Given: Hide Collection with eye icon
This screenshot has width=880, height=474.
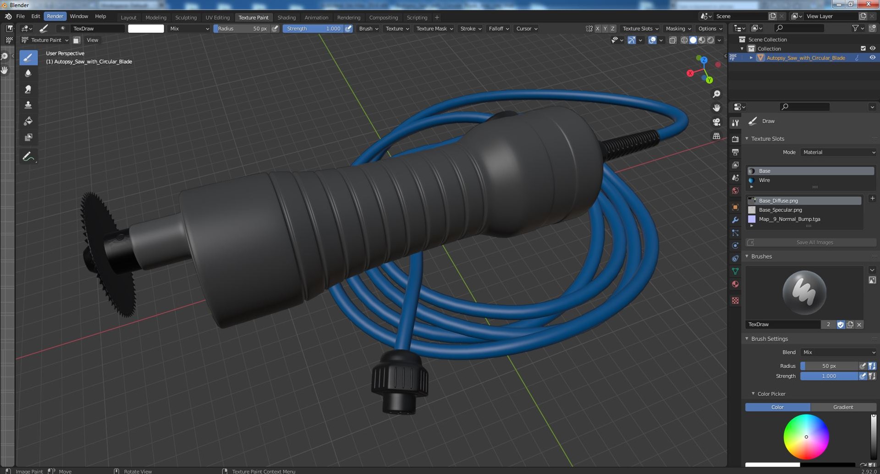Looking at the screenshot, I should 872,48.
